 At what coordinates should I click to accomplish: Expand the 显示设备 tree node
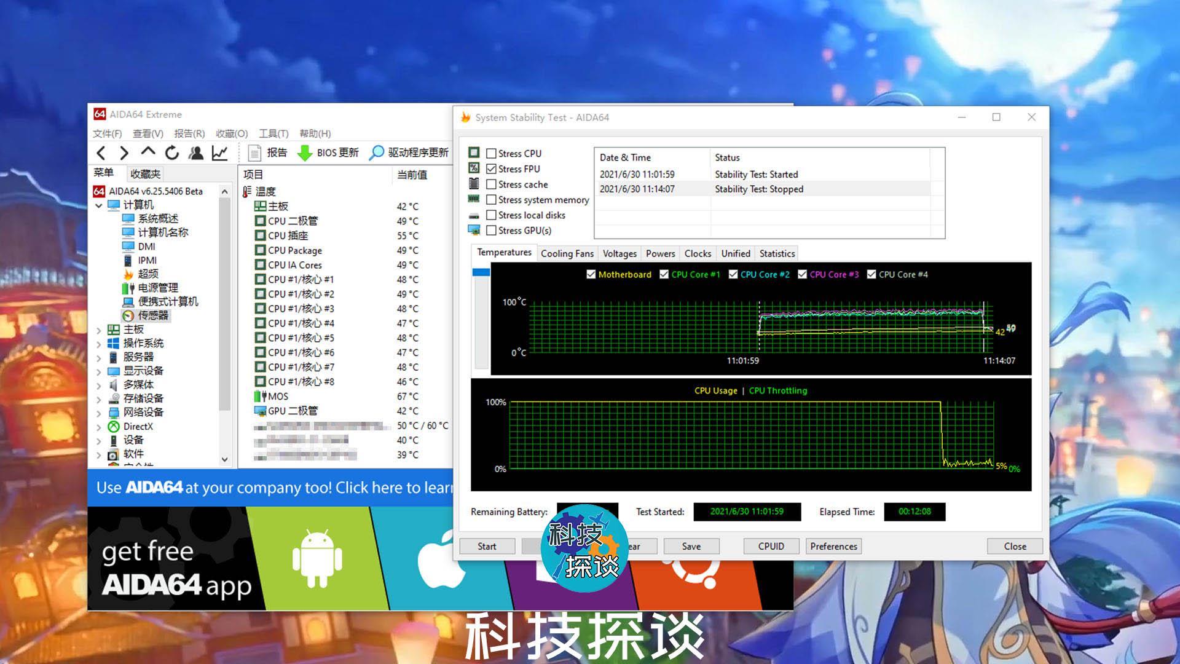[99, 371]
